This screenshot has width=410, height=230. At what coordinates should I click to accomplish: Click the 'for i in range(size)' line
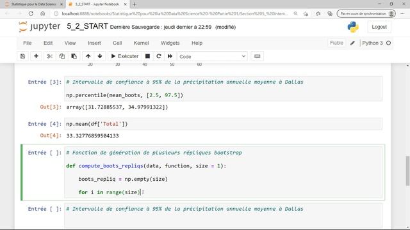point(110,192)
